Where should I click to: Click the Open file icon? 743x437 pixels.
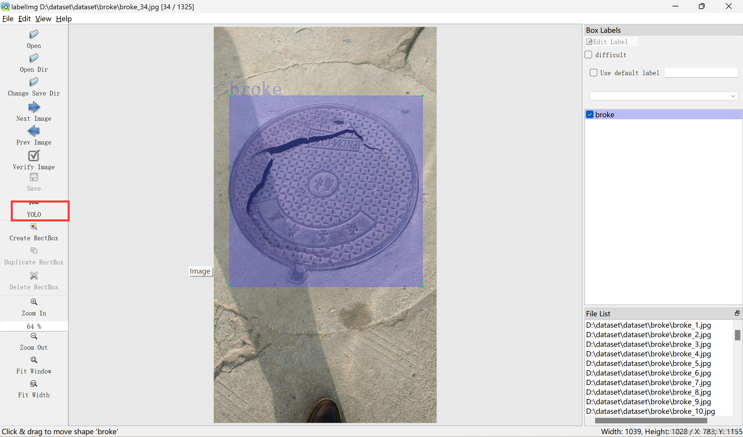tap(34, 35)
